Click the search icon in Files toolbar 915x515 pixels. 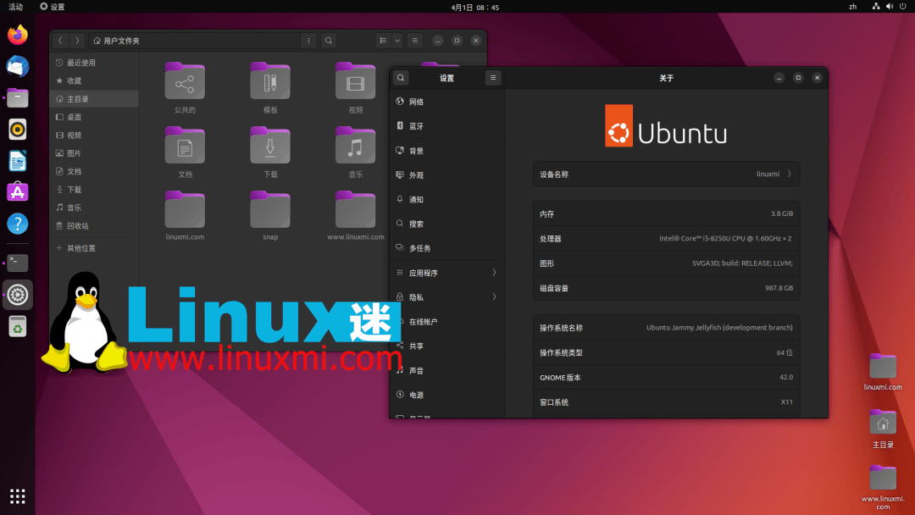click(x=329, y=41)
